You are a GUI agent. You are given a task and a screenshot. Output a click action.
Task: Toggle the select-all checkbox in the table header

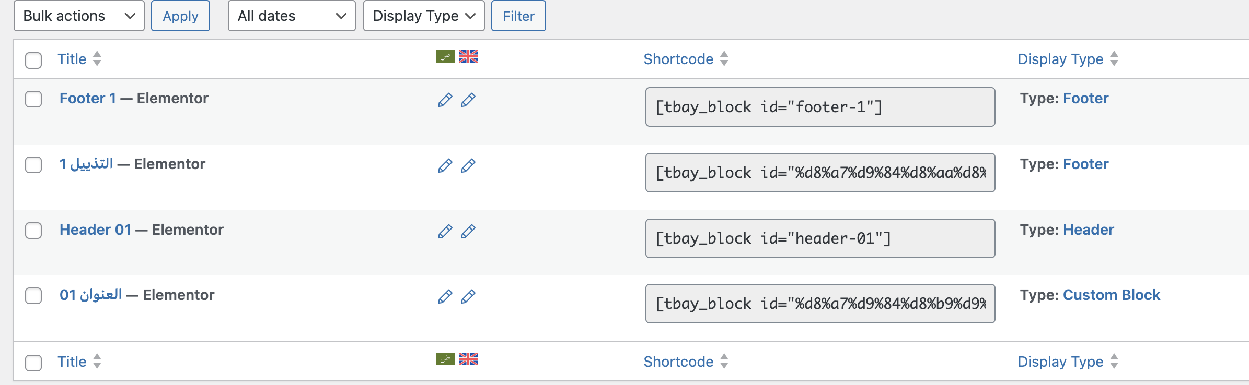tap(33, 60)
